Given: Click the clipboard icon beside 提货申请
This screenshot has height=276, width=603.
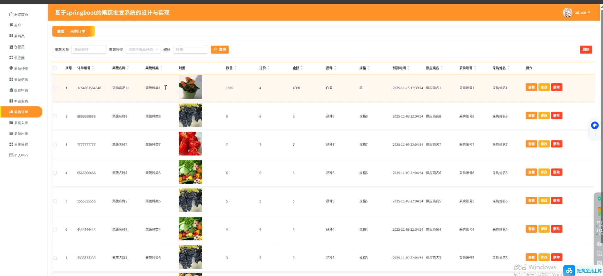Looking at the screenshot, I should pos(11,90).
